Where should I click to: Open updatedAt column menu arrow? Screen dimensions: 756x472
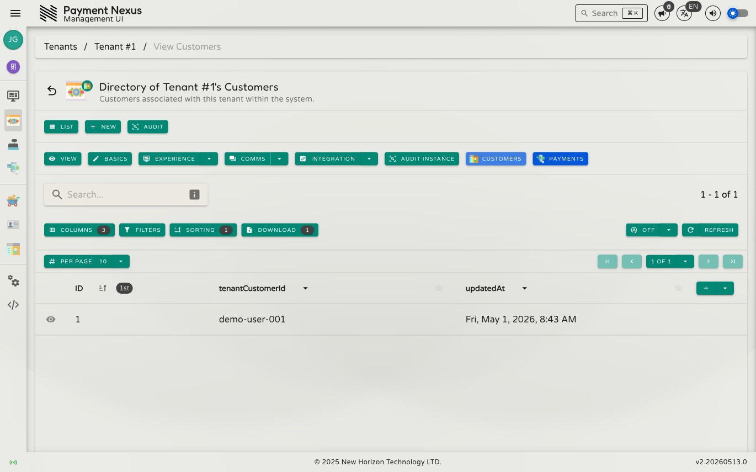click(524, 288)
